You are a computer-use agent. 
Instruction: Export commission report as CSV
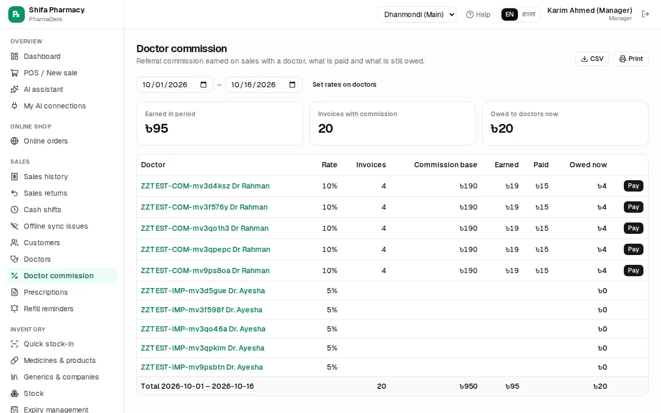click(x=592, y=59)
